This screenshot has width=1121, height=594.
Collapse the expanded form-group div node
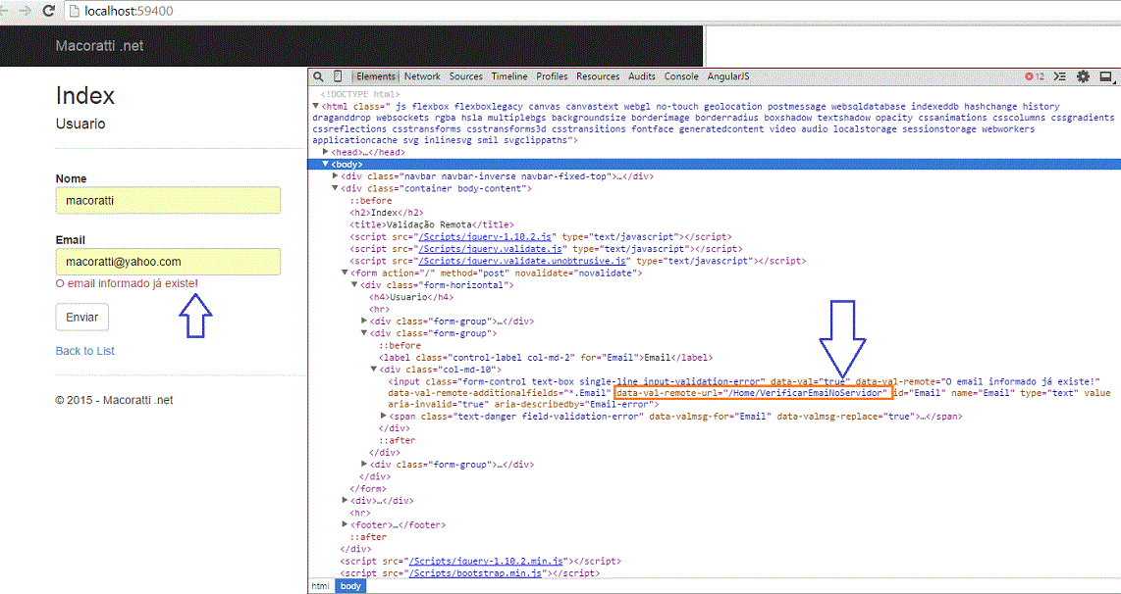click(x=364, y=332)
